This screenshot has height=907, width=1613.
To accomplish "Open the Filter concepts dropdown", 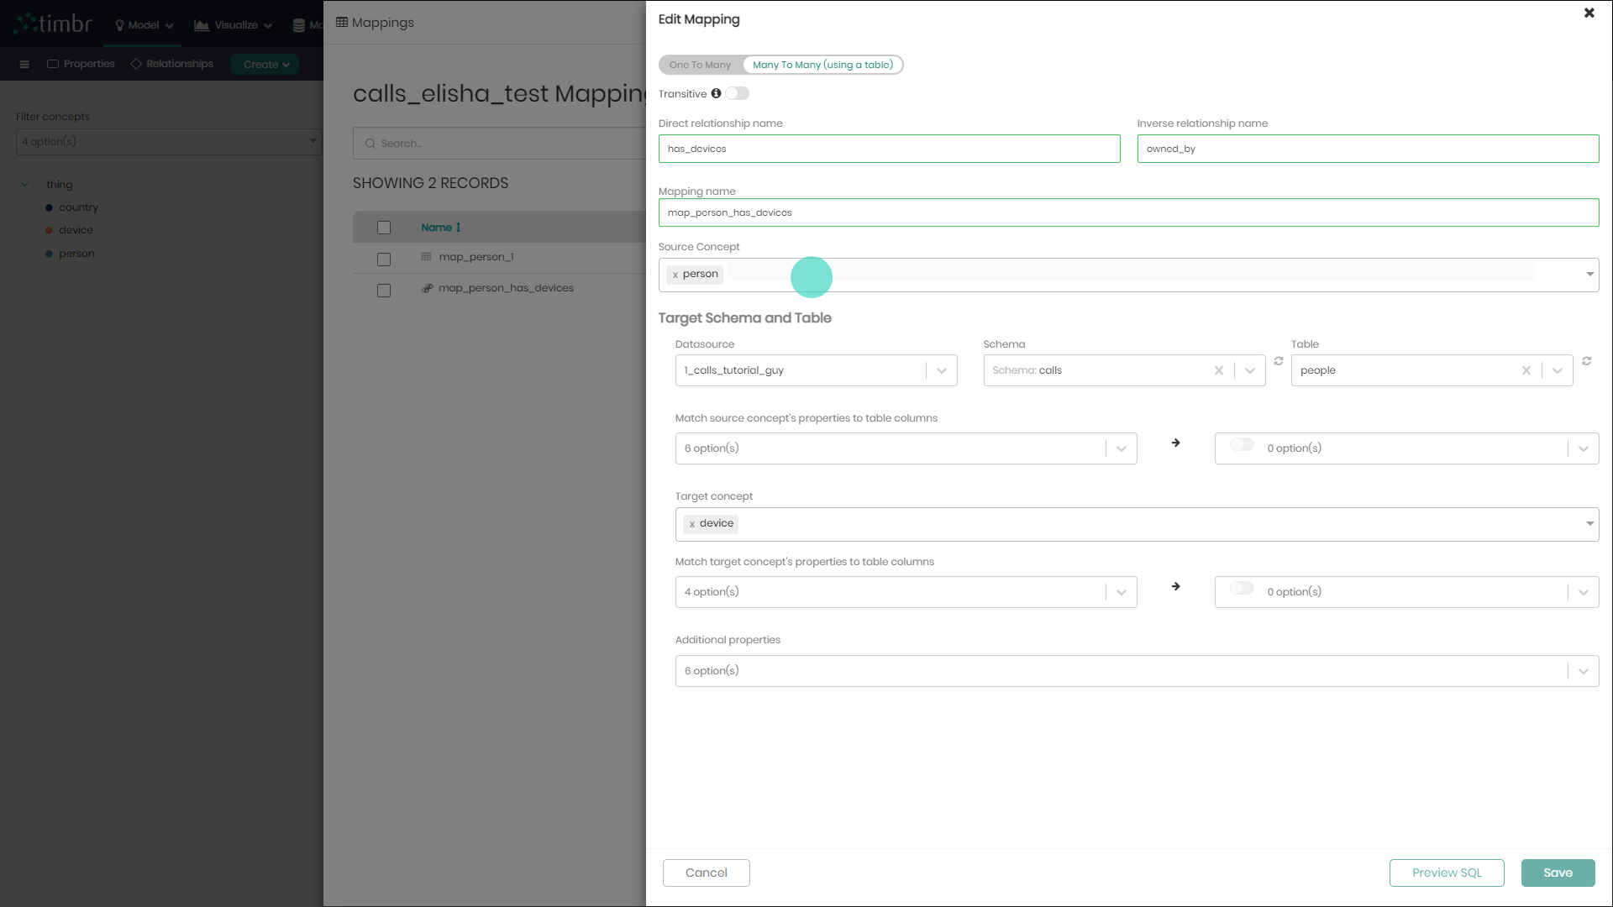I will pos(168,142).
